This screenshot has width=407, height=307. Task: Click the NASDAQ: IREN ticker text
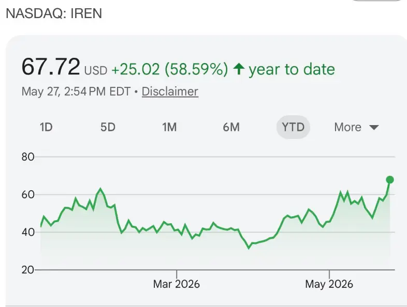coord(54,13)
